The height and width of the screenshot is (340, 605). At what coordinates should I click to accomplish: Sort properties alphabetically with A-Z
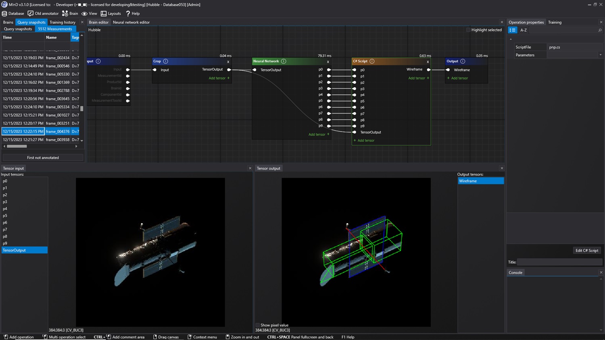click(x=524, y=30)
